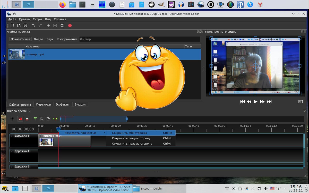This screenshot has width=309, height=193.
Task: Undock the Файлы проекта panel
Action: pyautogui.click(x=198, y=32)
